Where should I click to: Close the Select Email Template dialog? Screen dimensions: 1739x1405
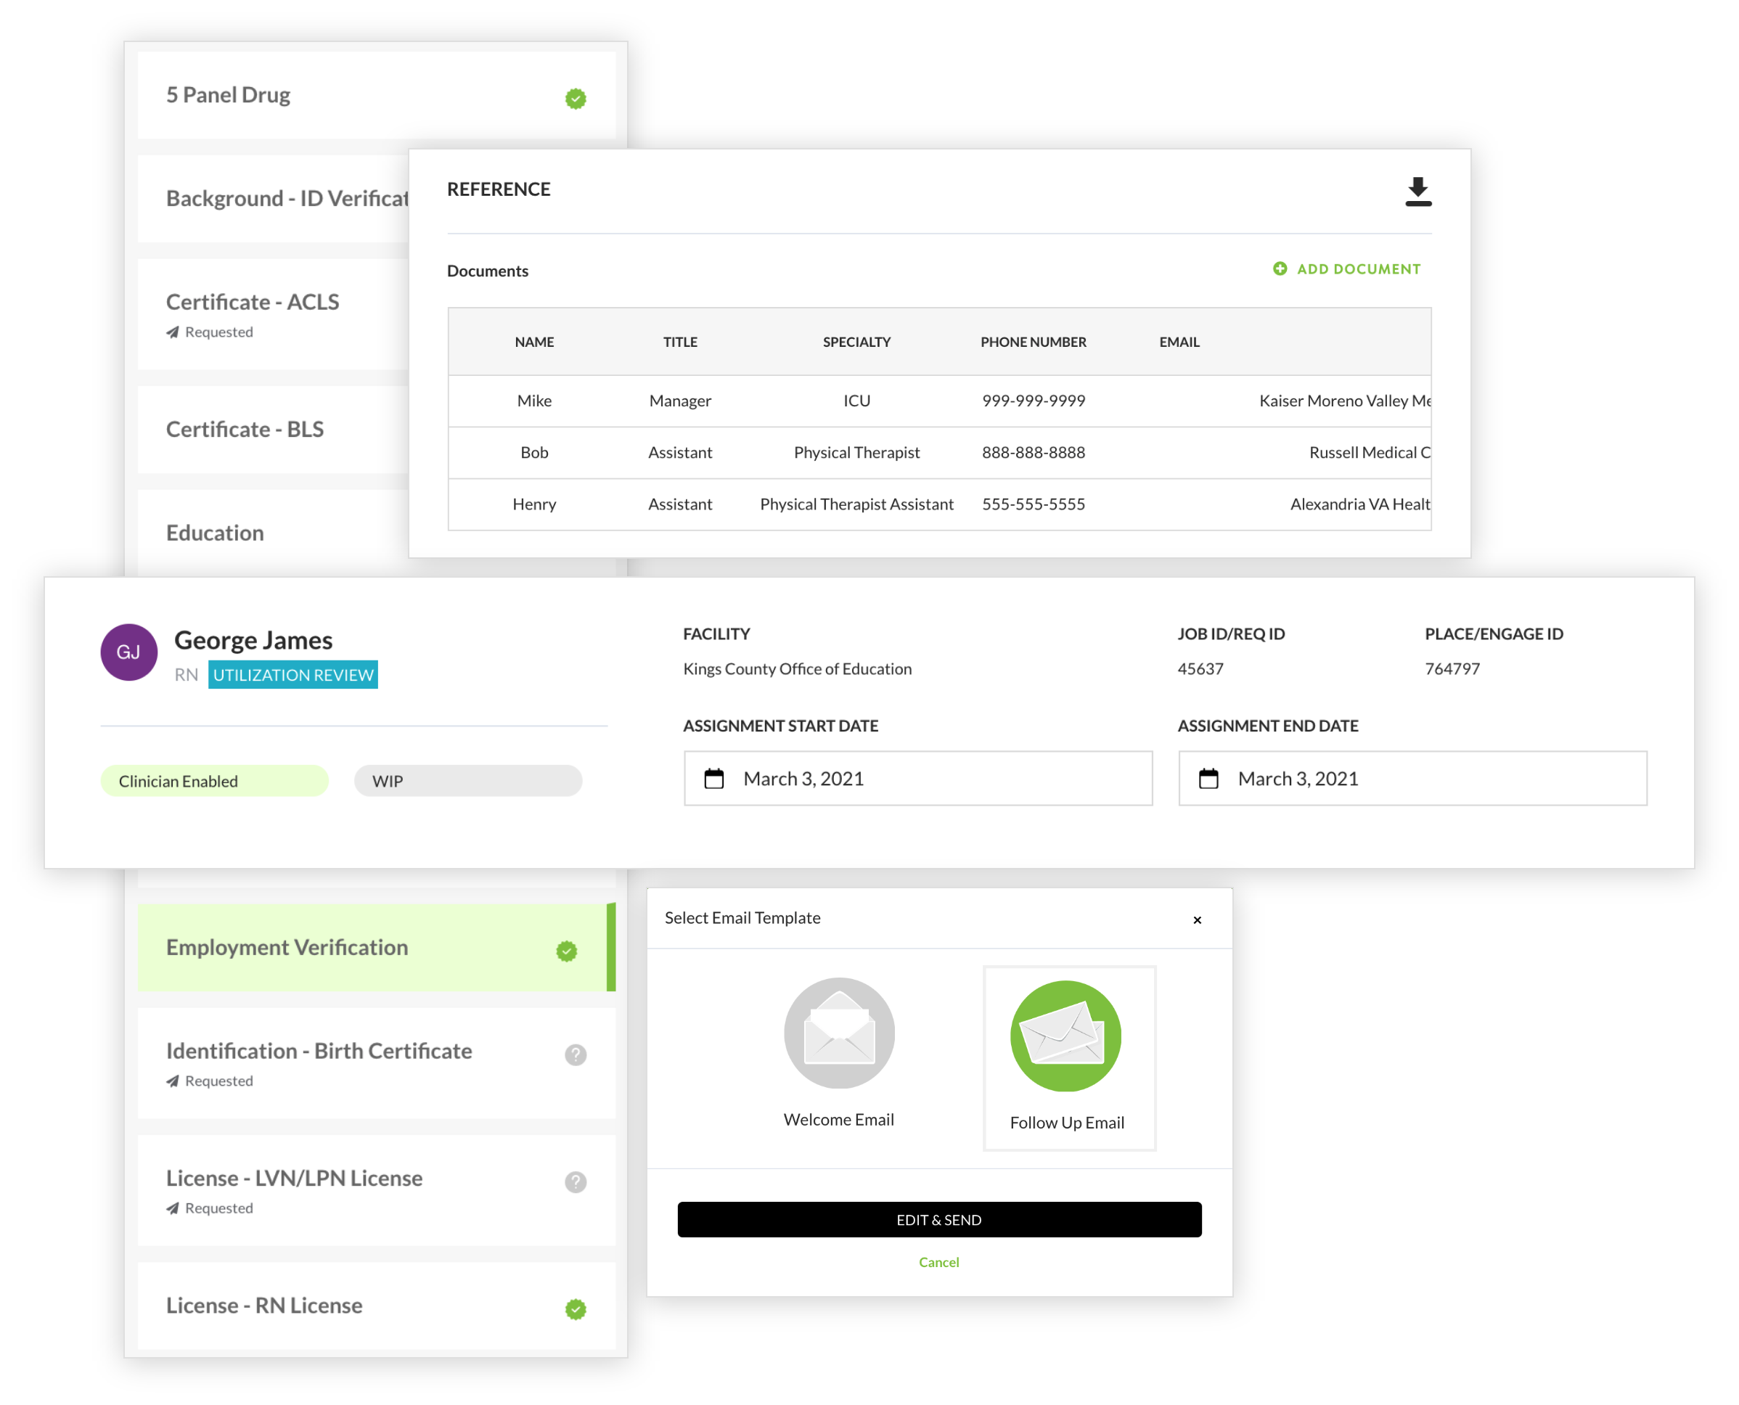point(1197,919)
